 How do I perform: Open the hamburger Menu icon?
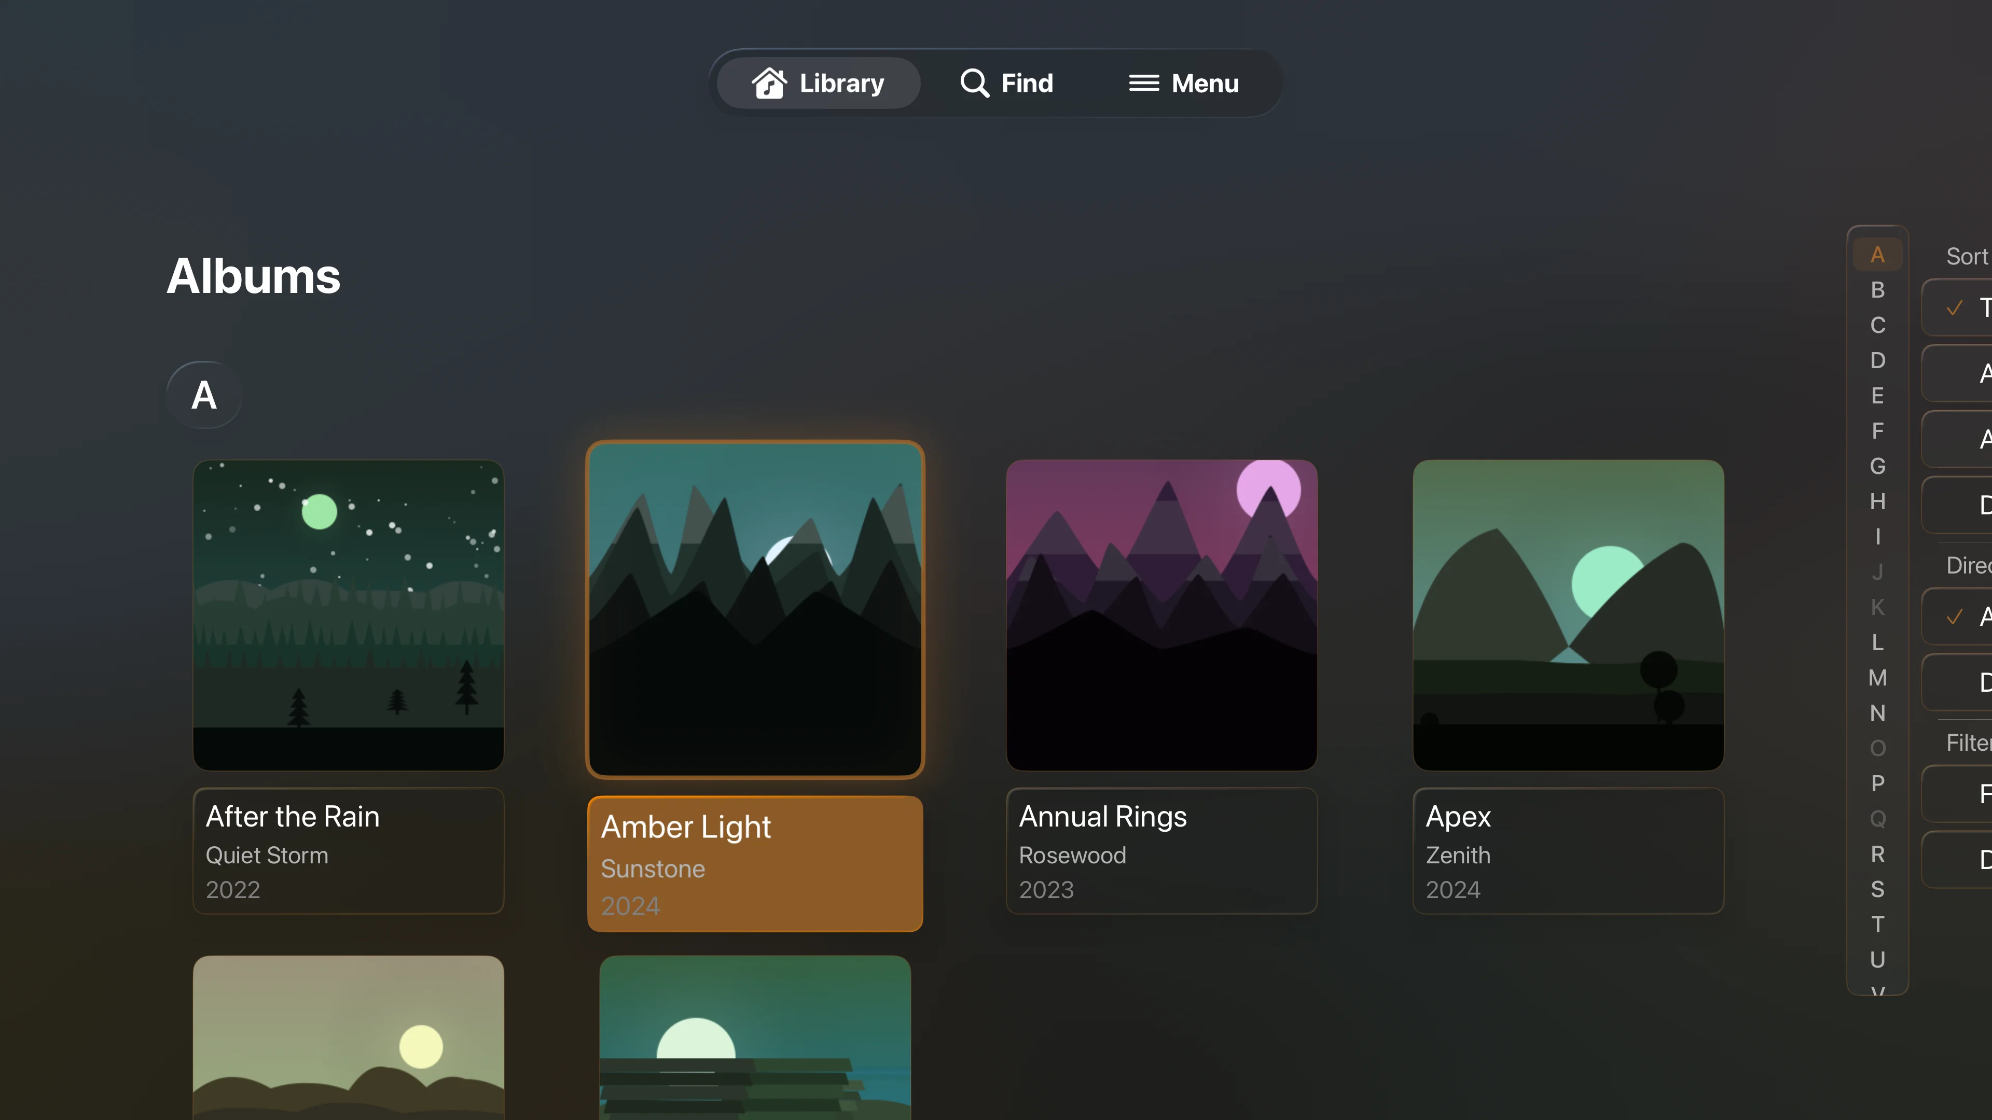click(x=1144, y=83)
